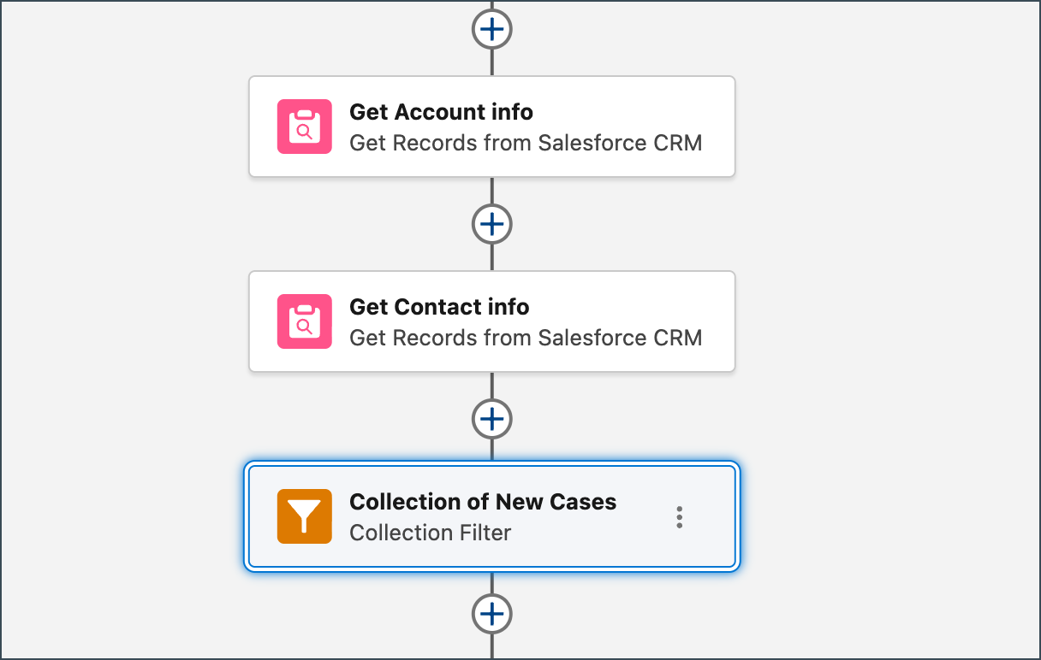Screen dimensions: 1041x660
Task: Open the Collection of New Cases options menu
Action: 679,517
